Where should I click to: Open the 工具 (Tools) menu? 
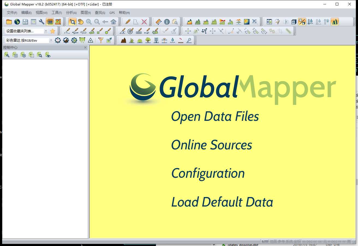[x=57, y=13]
